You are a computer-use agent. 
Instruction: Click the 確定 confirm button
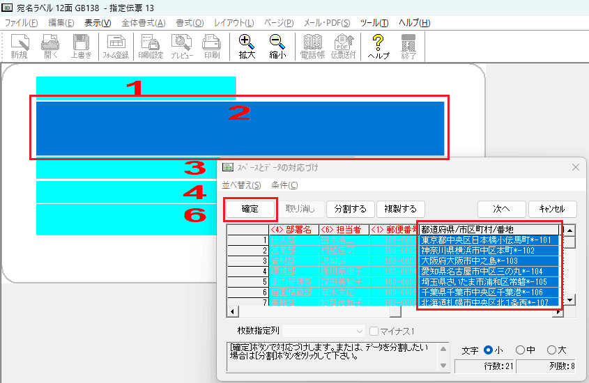[x=250, y=209]
